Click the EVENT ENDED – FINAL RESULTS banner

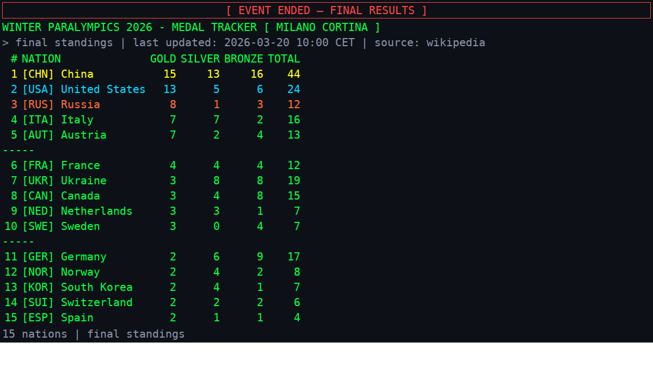[x=326, y=10]
